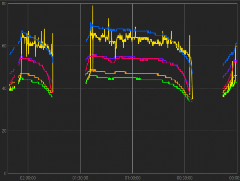The height and width of the screenshot is (181, 240).
Task: Click the vertical gridline above 01:30:00
Action: pyautogui.click(x=80, y=113)
